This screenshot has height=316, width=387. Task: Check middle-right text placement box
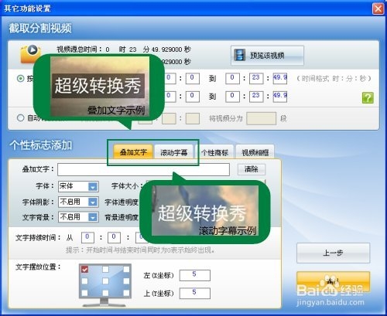click(126, 281)
